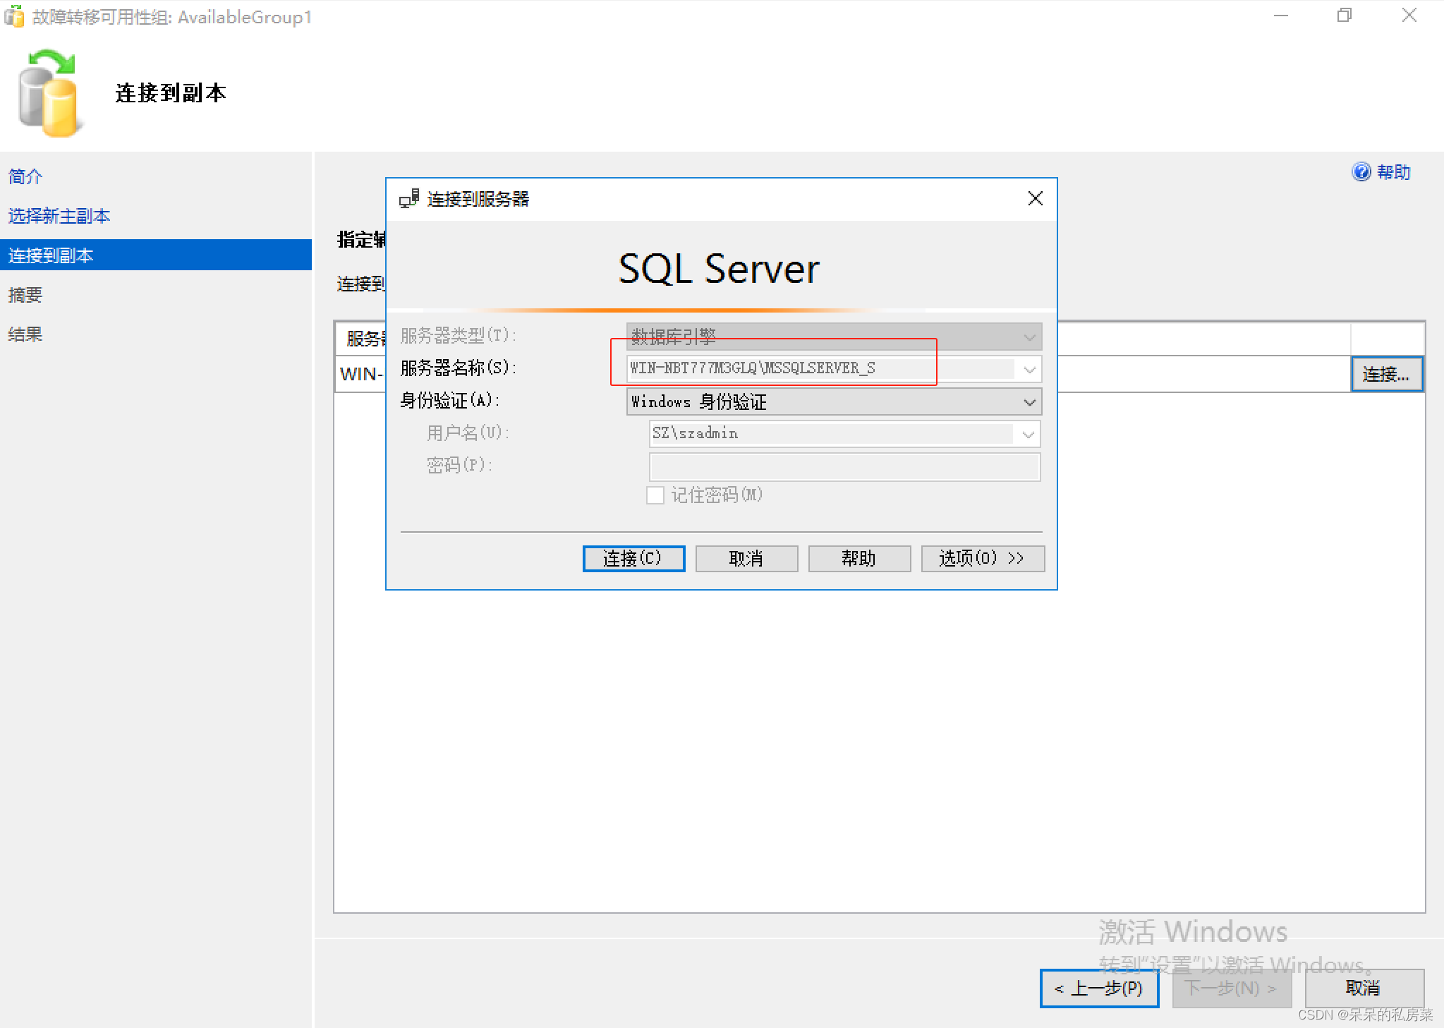This screenshot has height=1028, width=1444.
Task: Select 连接到副本 in the sidebar
Action: coord(156,255)
